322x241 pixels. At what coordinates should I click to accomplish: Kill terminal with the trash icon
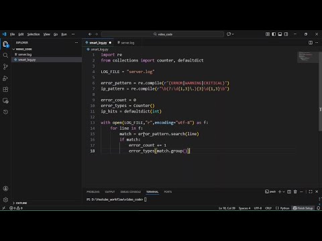click(295, 191)
